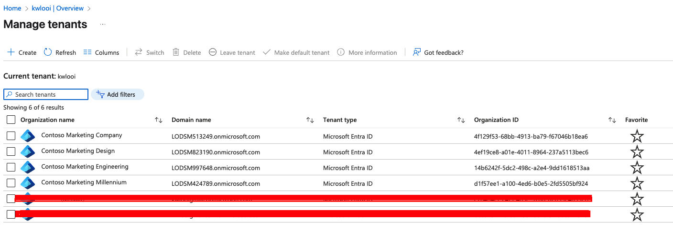Click ID 14b6242f-5dc2-498c-a2e4-9dd1618513aa
Viewport: 673px width, 232px height.
pyautogui.click(x=532, y=168)
